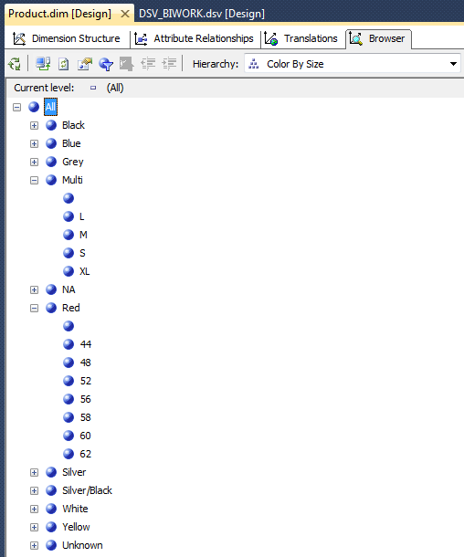The height and width of the screenshot is (557, 464).
Task: Expand the Yellow color node
Action: point(34,527)
